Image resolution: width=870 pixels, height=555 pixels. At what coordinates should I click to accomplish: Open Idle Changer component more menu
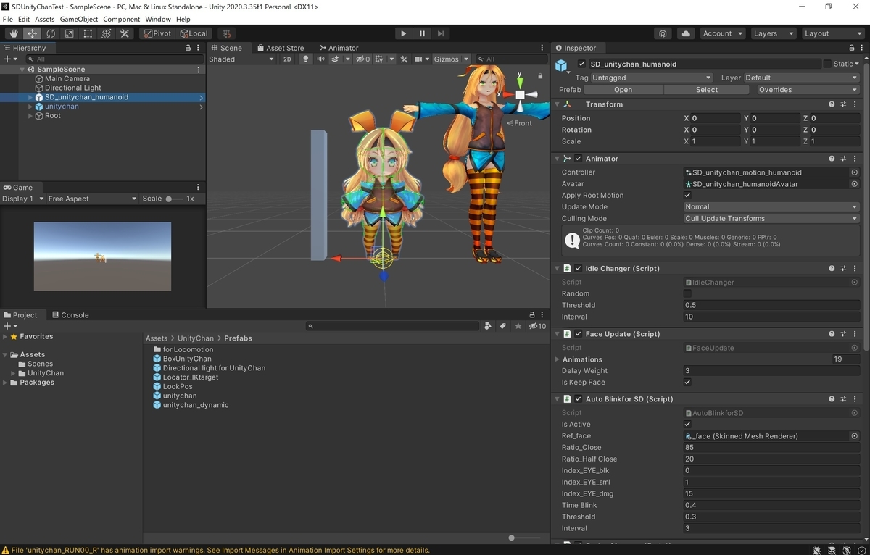tap(856, 268)
